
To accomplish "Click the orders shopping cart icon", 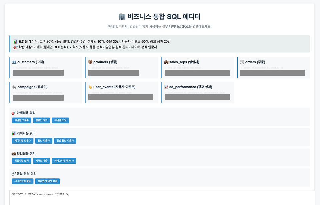I will pos(242,62).
